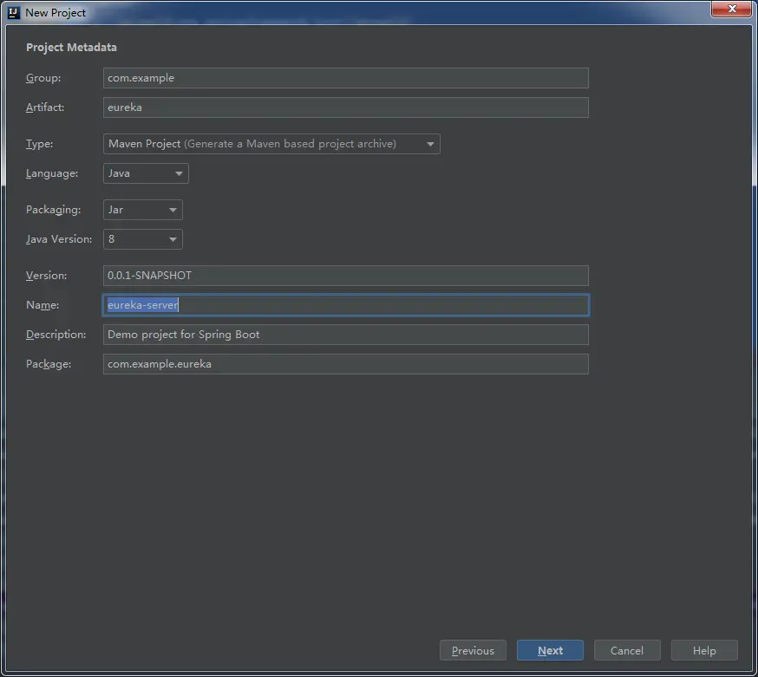Click the Name label
The height and width of the screenshot is (677, 758).
point(42,305)
